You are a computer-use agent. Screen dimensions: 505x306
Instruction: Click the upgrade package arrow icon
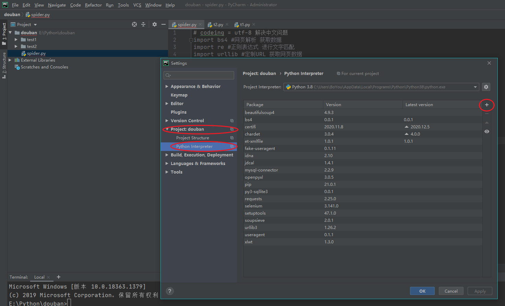[x=486, y=123]
